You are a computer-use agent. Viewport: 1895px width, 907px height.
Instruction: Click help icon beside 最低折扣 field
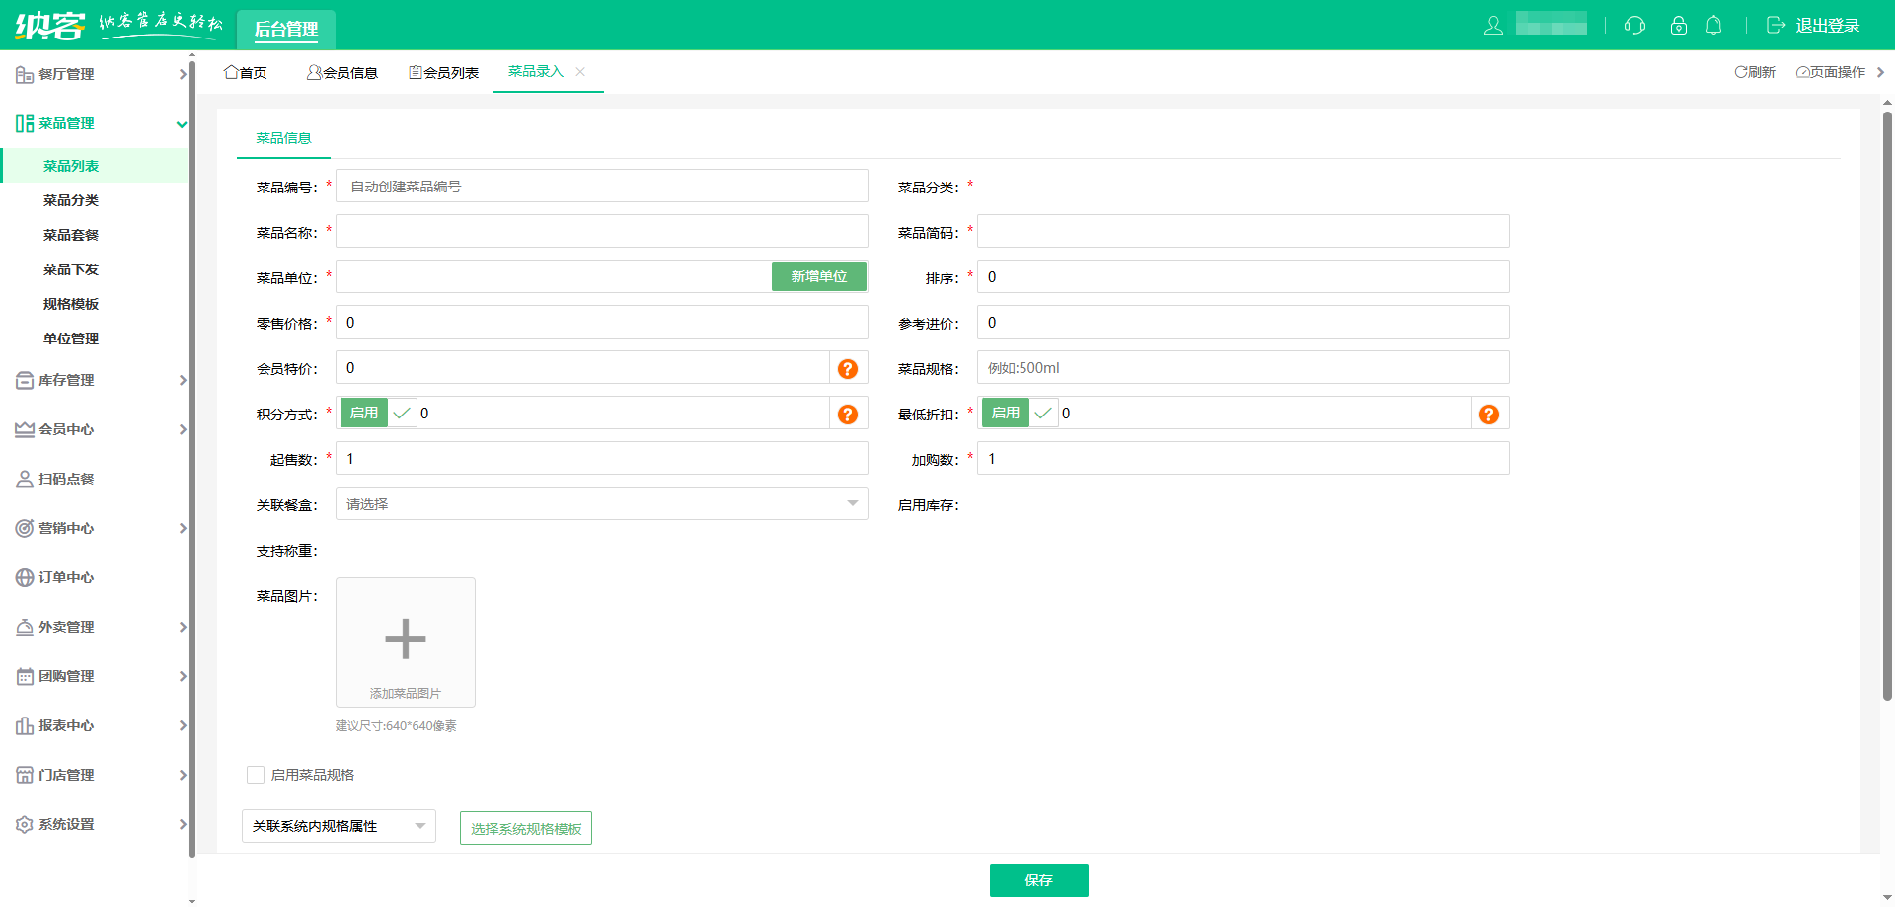[1488, 415]
